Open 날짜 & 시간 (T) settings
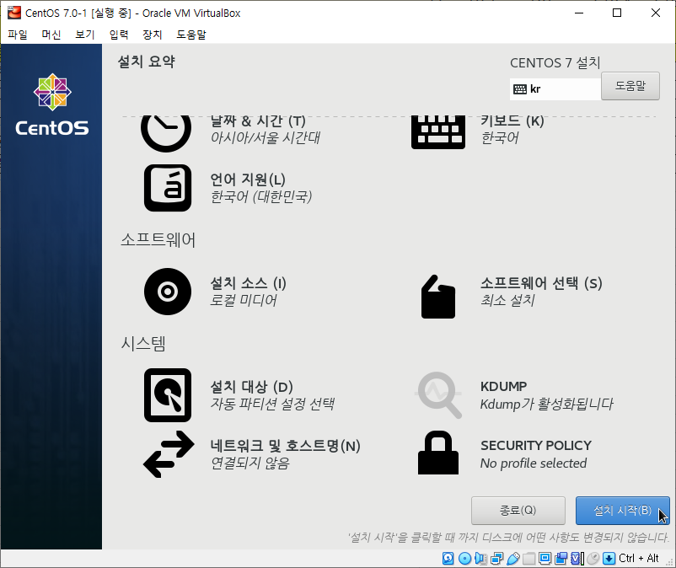Viewport: 676px width, 568px height. click(x=258, y=121)
